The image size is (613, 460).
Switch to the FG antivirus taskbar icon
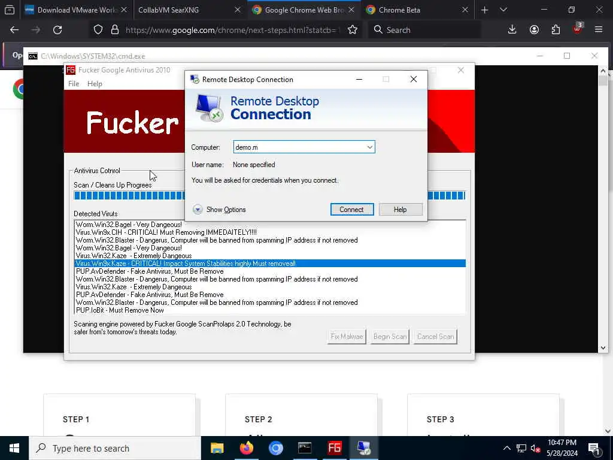335,448
